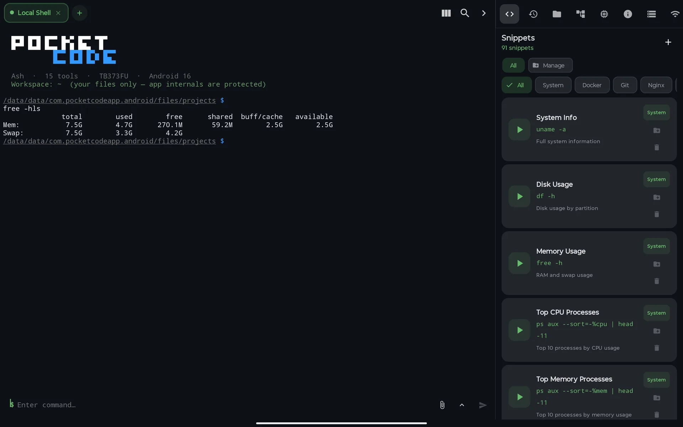Screen dimensions: 683x427
Task: Click the System tag on Disk Usage
Action: [x=656, y=179]
